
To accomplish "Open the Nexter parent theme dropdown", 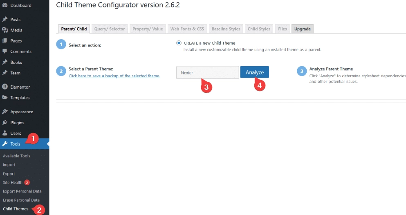I will pyautogui.click(x=208, y=73).
